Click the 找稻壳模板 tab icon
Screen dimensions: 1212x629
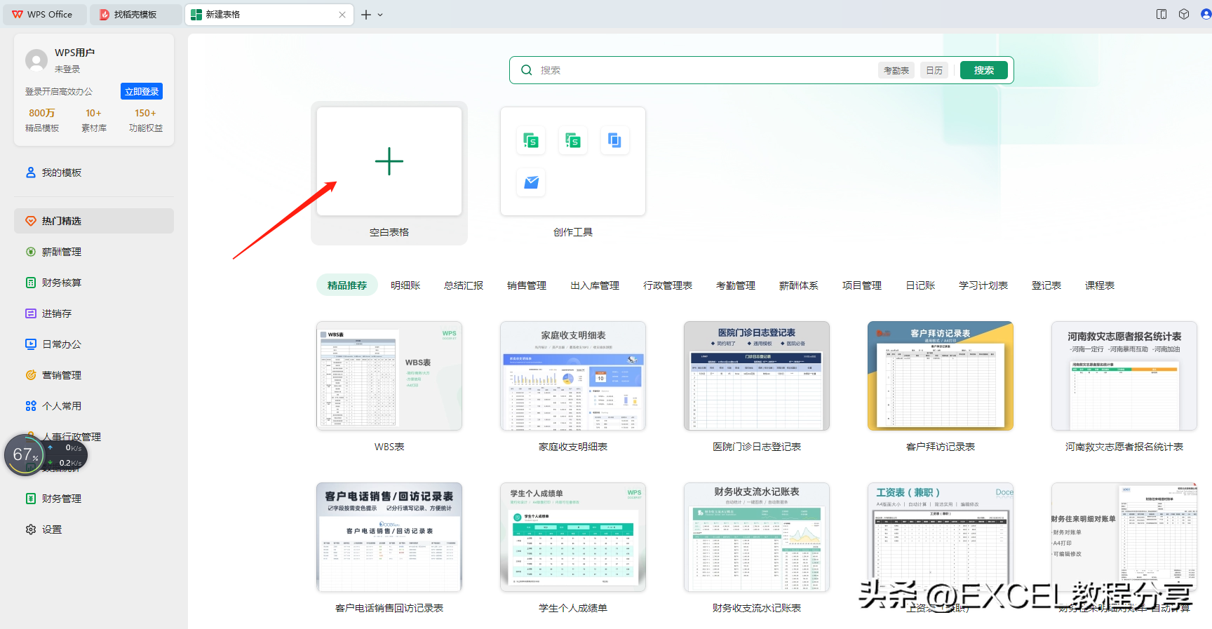coord(105,14)
